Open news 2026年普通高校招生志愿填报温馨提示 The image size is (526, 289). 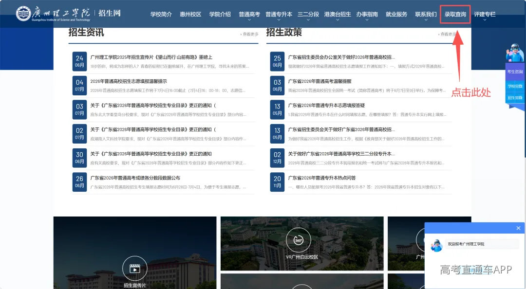pos(129,81)
